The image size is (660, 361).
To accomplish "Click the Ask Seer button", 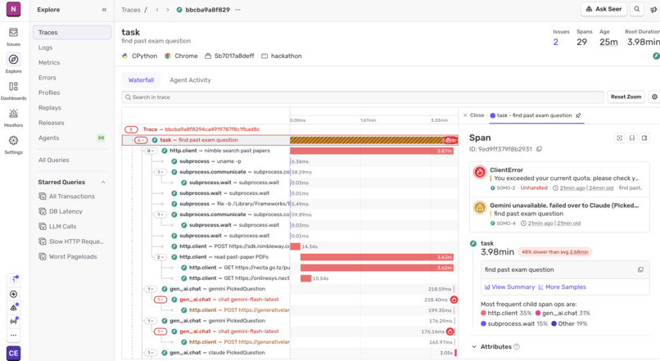I will click(x=603, y=9).
